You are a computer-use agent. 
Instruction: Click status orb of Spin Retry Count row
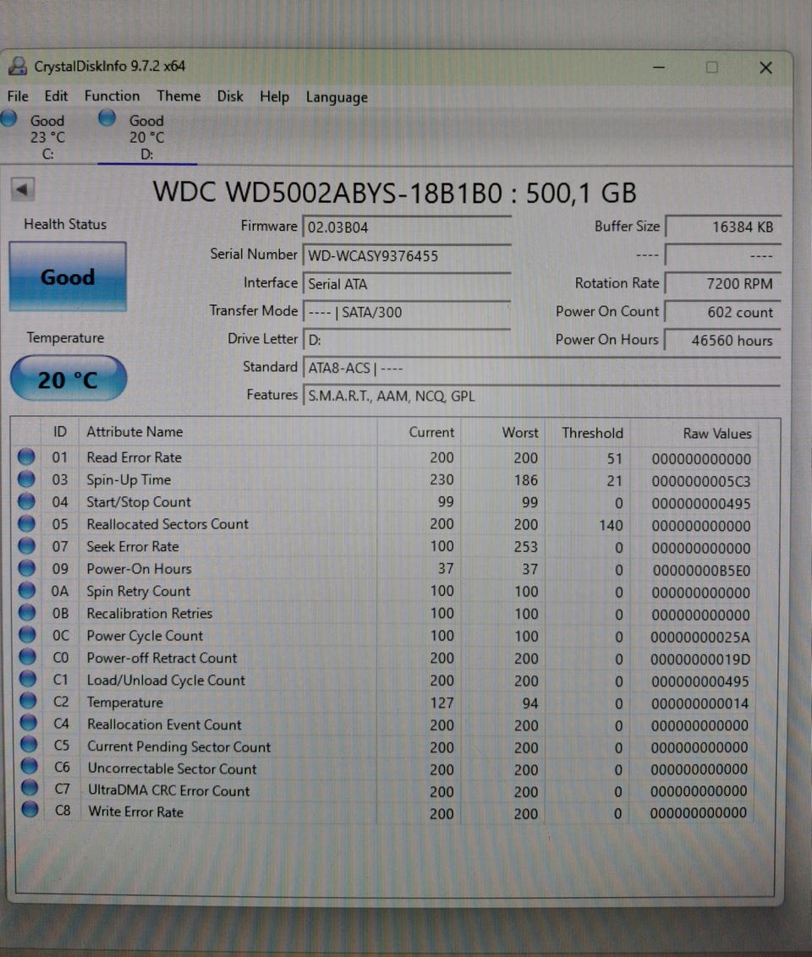click(x=27, y=590)
